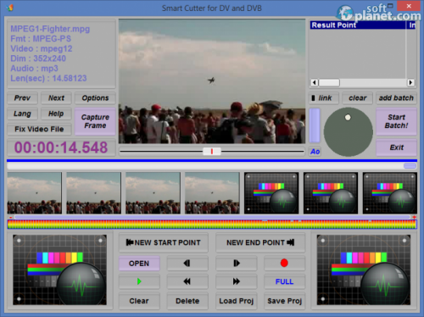The height and width of the screenshot is (317, 424).
Task: Click the Next button
Action: click(x=56, y=98)
